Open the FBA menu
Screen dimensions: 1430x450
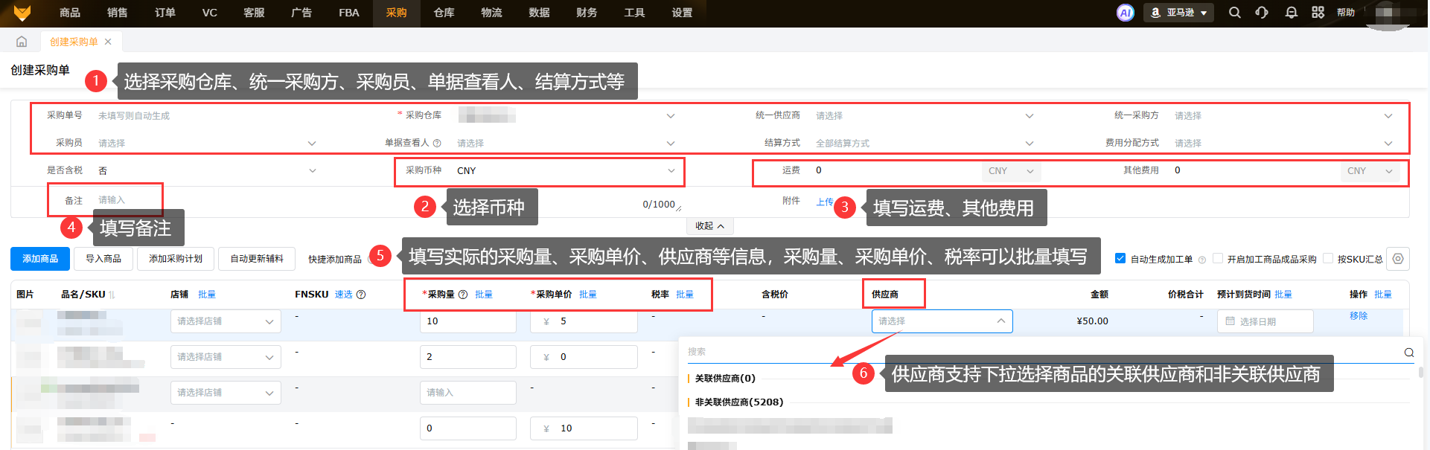pos(349,13)
